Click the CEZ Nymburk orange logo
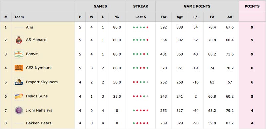The image size is (266, 129). coord(19,68)
